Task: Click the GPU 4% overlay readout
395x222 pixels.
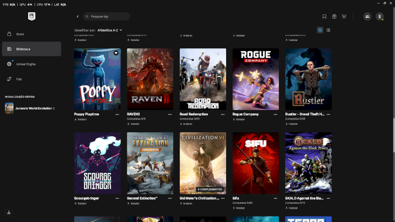Action: [26, 4]
